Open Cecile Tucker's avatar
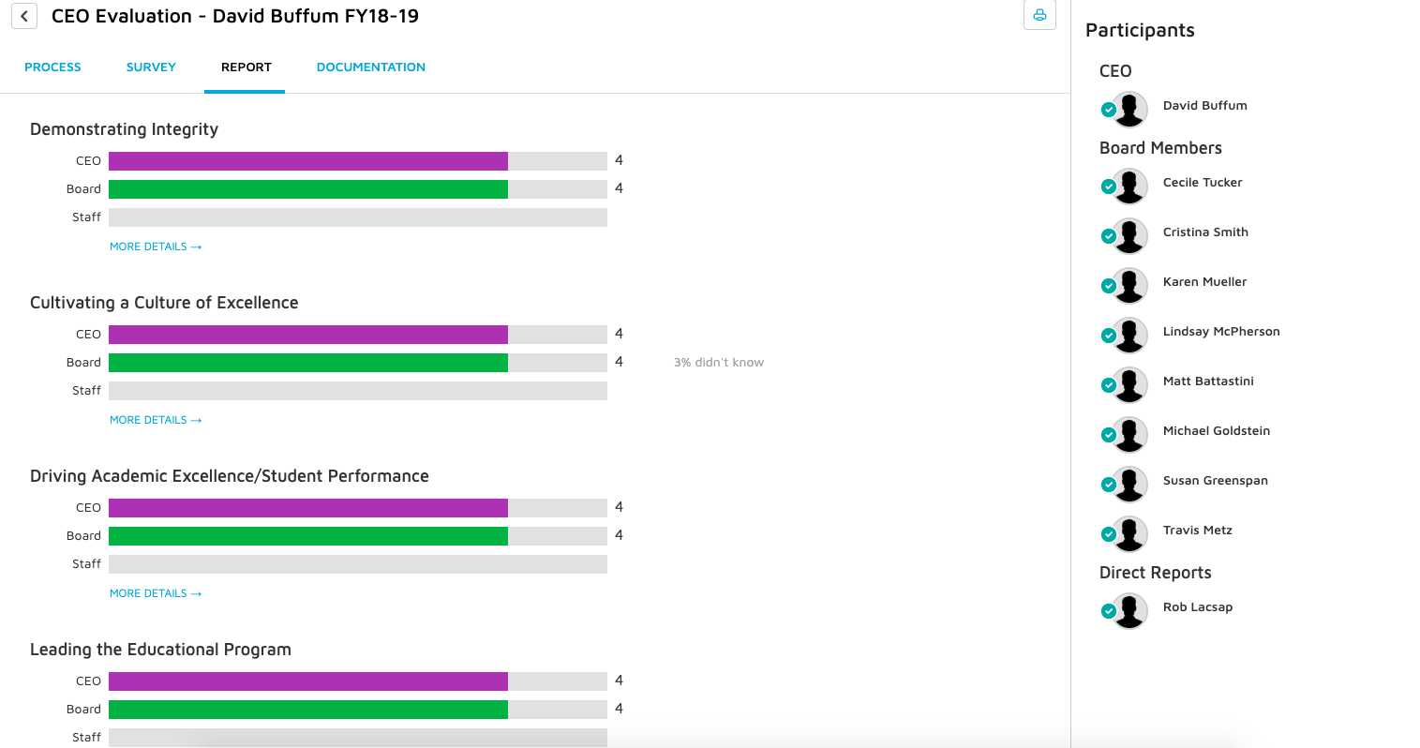Screen dimensions: 1420x748 pos(1130,186)
